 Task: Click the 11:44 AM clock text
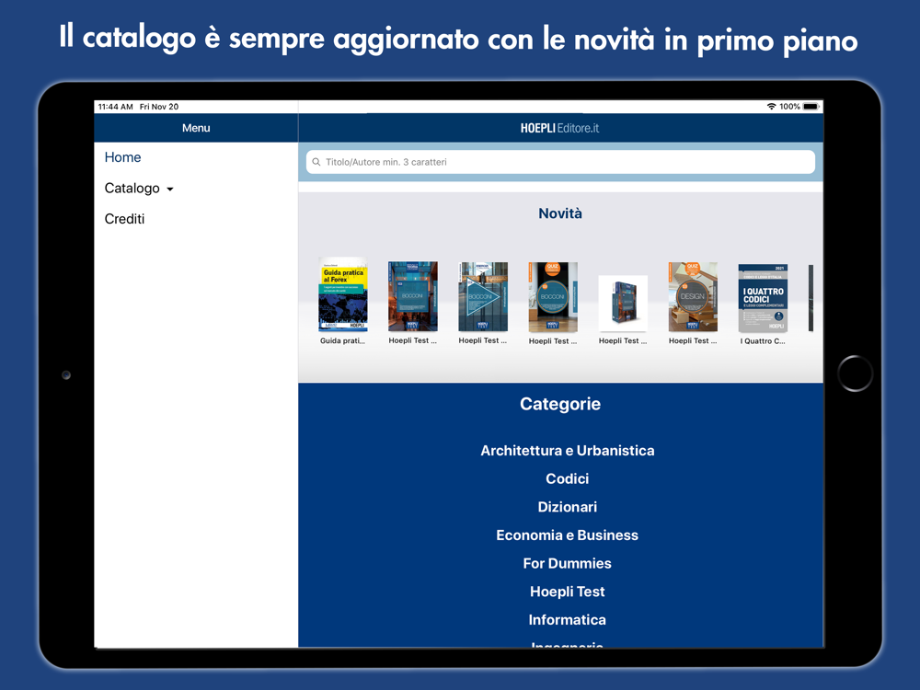[116, 107]
